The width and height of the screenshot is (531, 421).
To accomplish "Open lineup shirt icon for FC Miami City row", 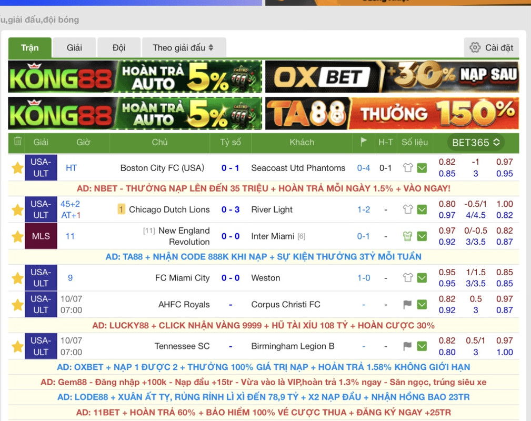I will (408, 278).
